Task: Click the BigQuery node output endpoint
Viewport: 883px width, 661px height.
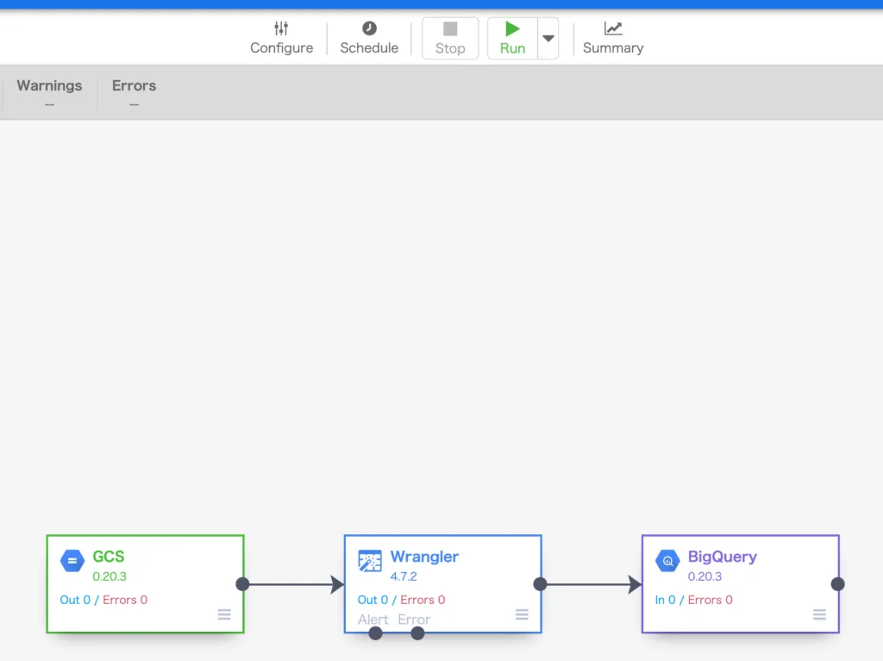Action: point(838,584)
